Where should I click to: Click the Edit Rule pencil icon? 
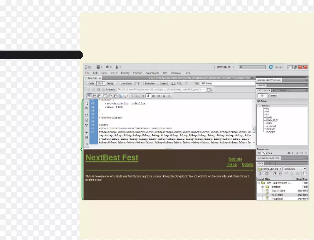click(298, 153)
